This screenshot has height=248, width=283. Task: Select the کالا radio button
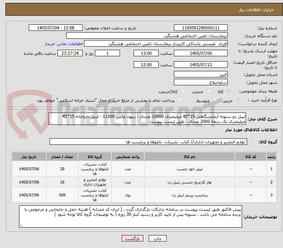(x=229, y=91)
